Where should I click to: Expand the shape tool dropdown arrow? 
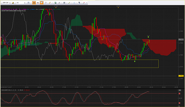pos(77,3)
